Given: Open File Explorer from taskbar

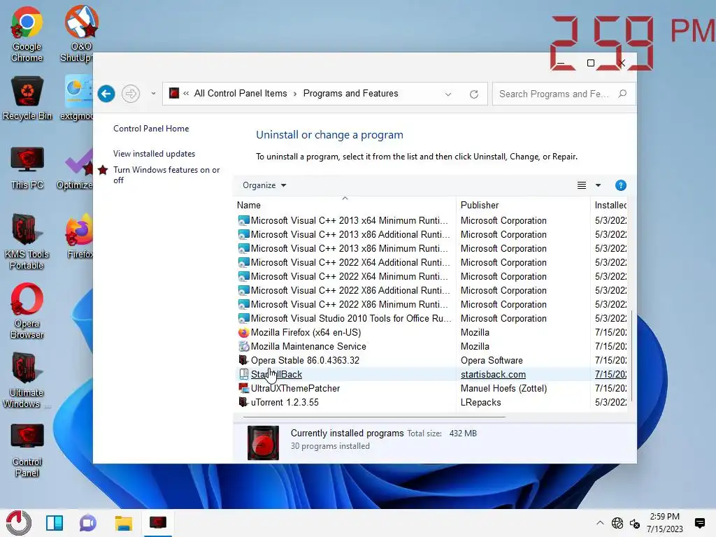Looking at the screenshot, I should [x=123, y=523].
